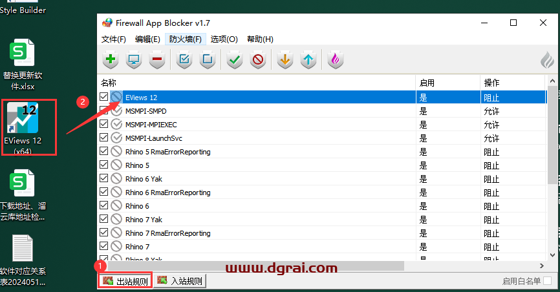560x292 pixels.
Task: Click the red prohibited Block toolbar icon
Action: 258,59
